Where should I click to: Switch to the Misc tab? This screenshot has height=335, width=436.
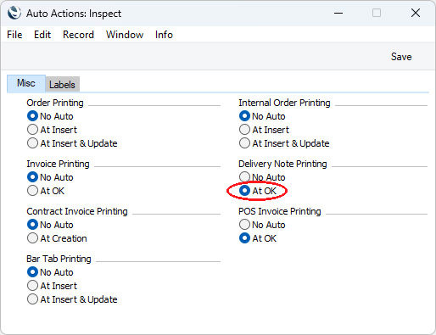tap(26, 83)
